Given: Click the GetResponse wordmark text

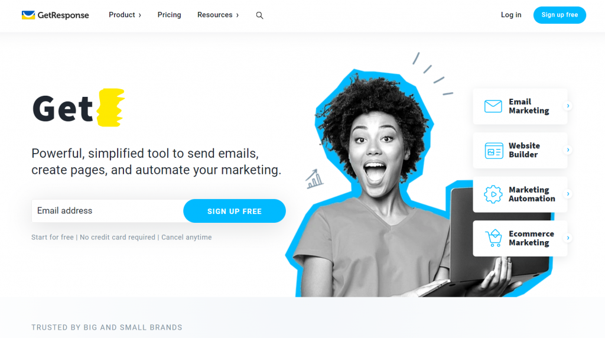Looking at the screenshot, I should pyautogui.click(x=63, y=15).
